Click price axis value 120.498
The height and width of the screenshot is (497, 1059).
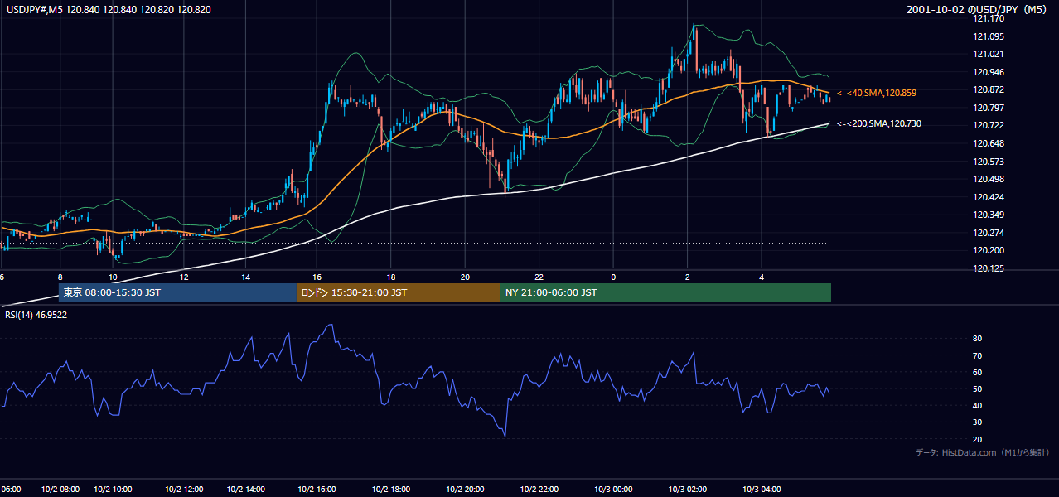(989, 179)
